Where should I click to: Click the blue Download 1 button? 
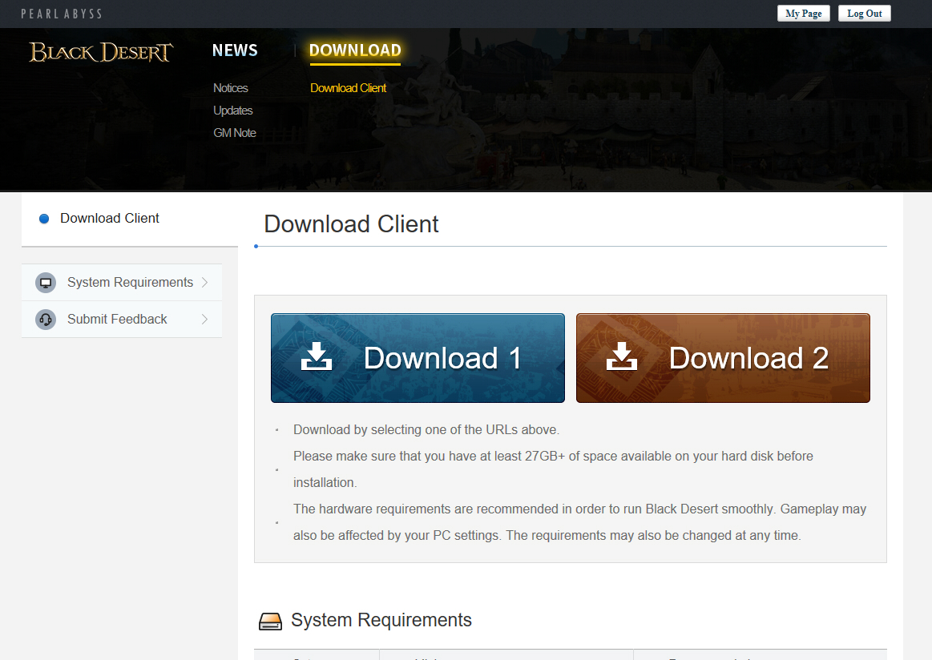(x=418, y=358)
